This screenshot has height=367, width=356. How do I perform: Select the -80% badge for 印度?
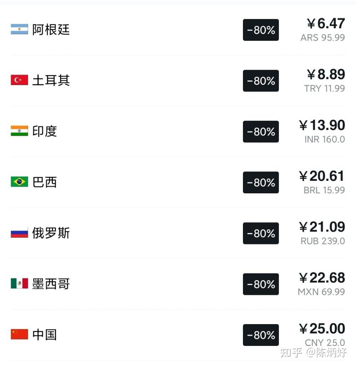coord(261,132)
